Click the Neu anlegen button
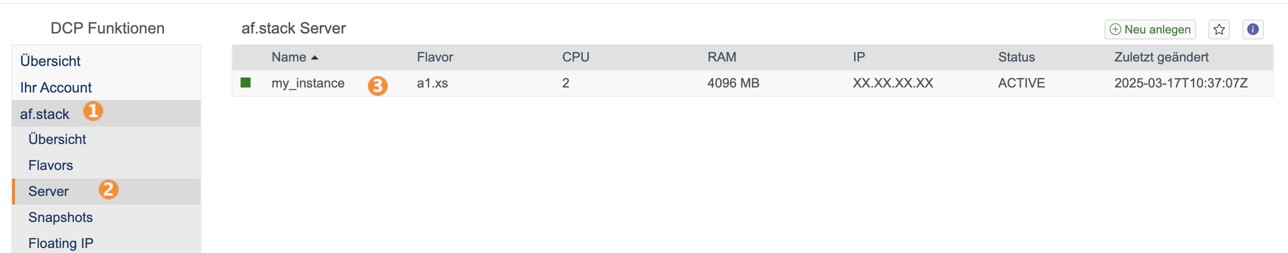This screenshot has width=1288, height=253. tap(1150, 29)
